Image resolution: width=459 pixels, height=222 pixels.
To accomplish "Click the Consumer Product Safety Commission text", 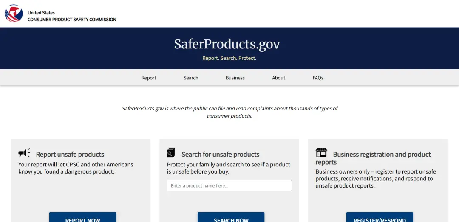I will tap(72, 20).
